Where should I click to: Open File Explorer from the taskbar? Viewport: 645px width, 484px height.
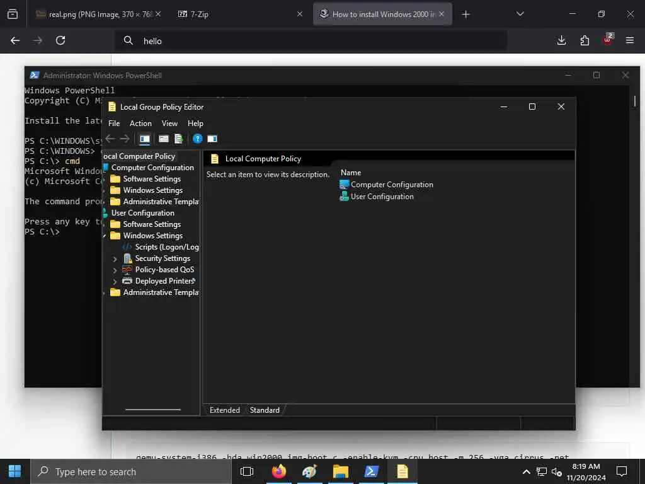(x=341, y=471)
